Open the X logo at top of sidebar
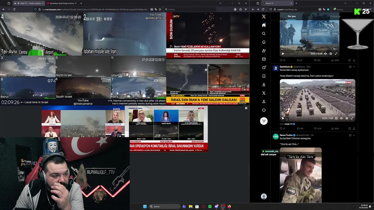The height and width of the screenshot is (210, 374). 264,17
